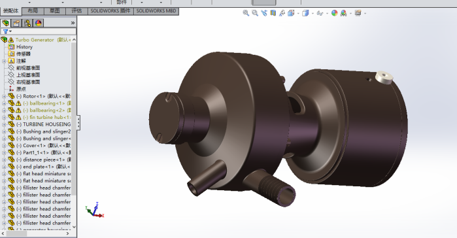Click the Display Style icon
The image size is (457, 238).
305,13
